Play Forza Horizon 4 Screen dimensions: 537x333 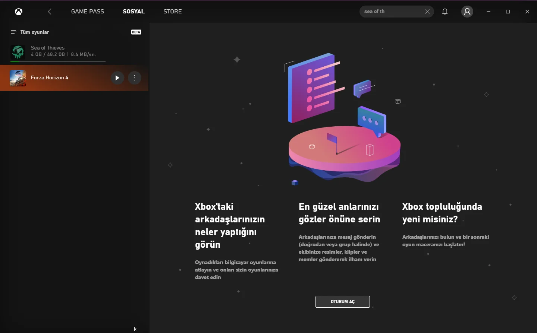pyautogui.click(x=117, y=78)
